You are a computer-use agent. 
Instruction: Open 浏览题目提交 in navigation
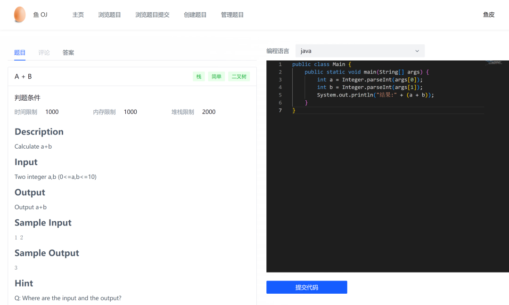(152, 15)
